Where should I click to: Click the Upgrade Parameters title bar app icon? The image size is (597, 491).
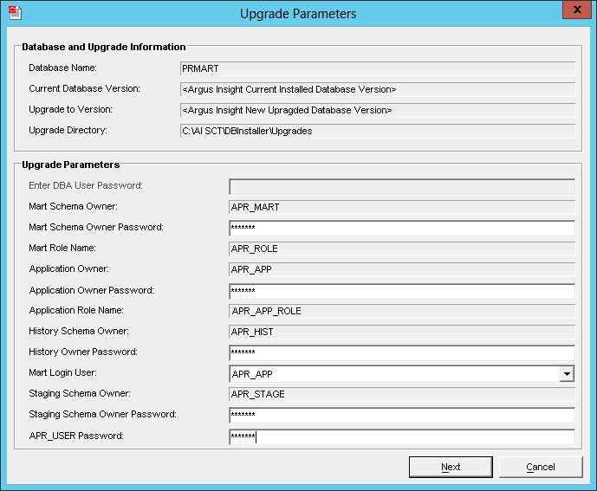coord(15,12)
